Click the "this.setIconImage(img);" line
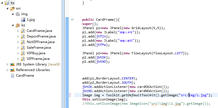218x108 pixels. (105, 99)
